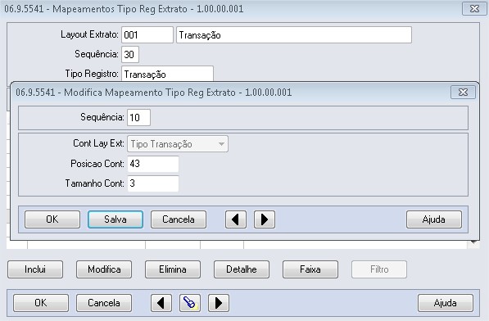
Task: Click the Detalhe button
Action: pyautogui.click(x=242, y=269)
